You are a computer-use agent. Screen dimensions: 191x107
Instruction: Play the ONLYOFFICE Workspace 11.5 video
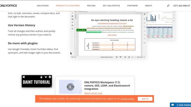click(70, 87)
